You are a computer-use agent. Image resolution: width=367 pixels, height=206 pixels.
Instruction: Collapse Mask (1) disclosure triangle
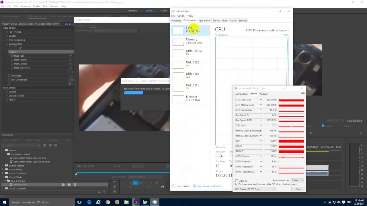tap(5, 52)
